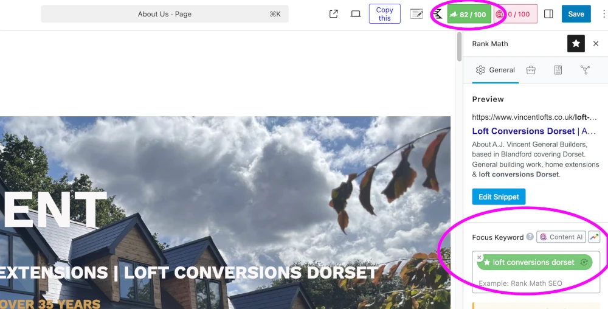Close the Rank Math sidebar panel

tap(596, 44)
